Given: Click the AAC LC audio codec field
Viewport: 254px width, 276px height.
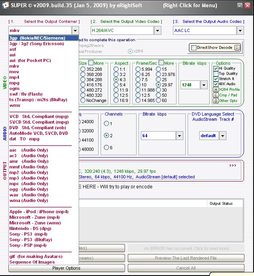Looking at the screenshot, I should point(205,31).
